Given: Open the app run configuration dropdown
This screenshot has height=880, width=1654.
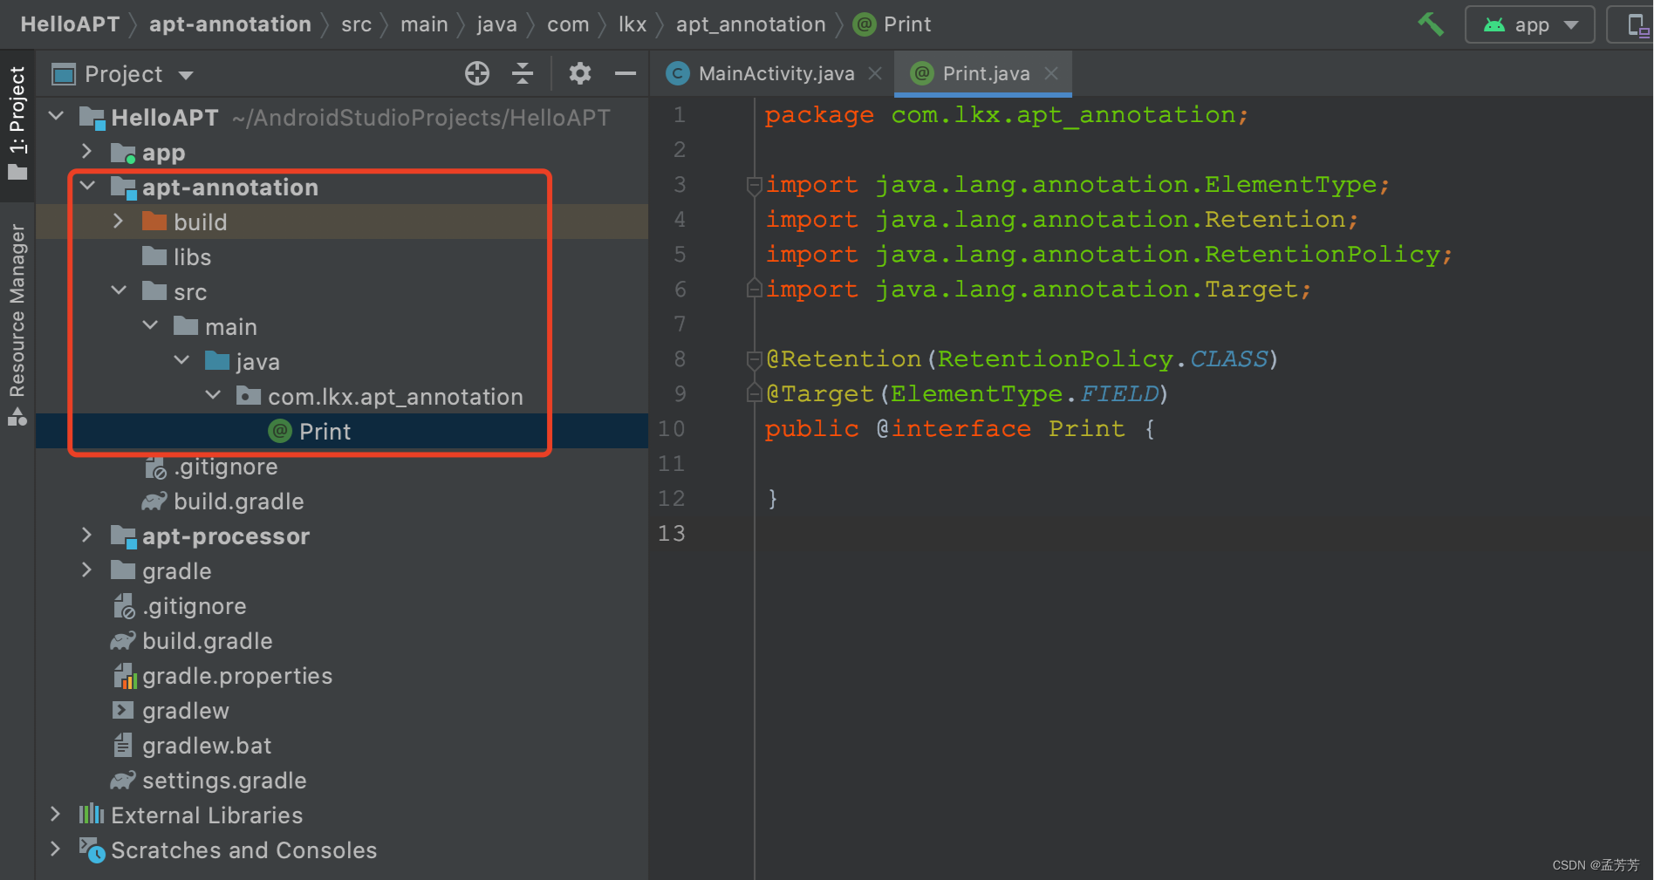Looking at the screenshot, I should pos(1530,24).
